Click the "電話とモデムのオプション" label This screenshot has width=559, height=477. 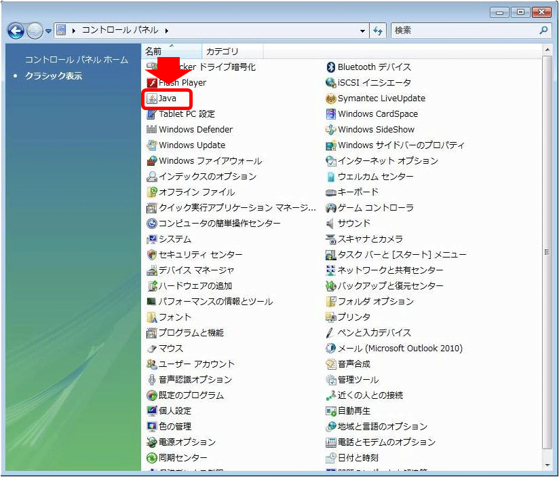point(387,442)
